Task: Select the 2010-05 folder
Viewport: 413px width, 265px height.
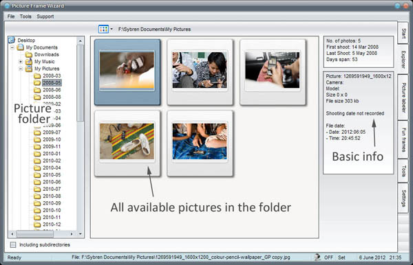Action: click(x=52, y=175)
